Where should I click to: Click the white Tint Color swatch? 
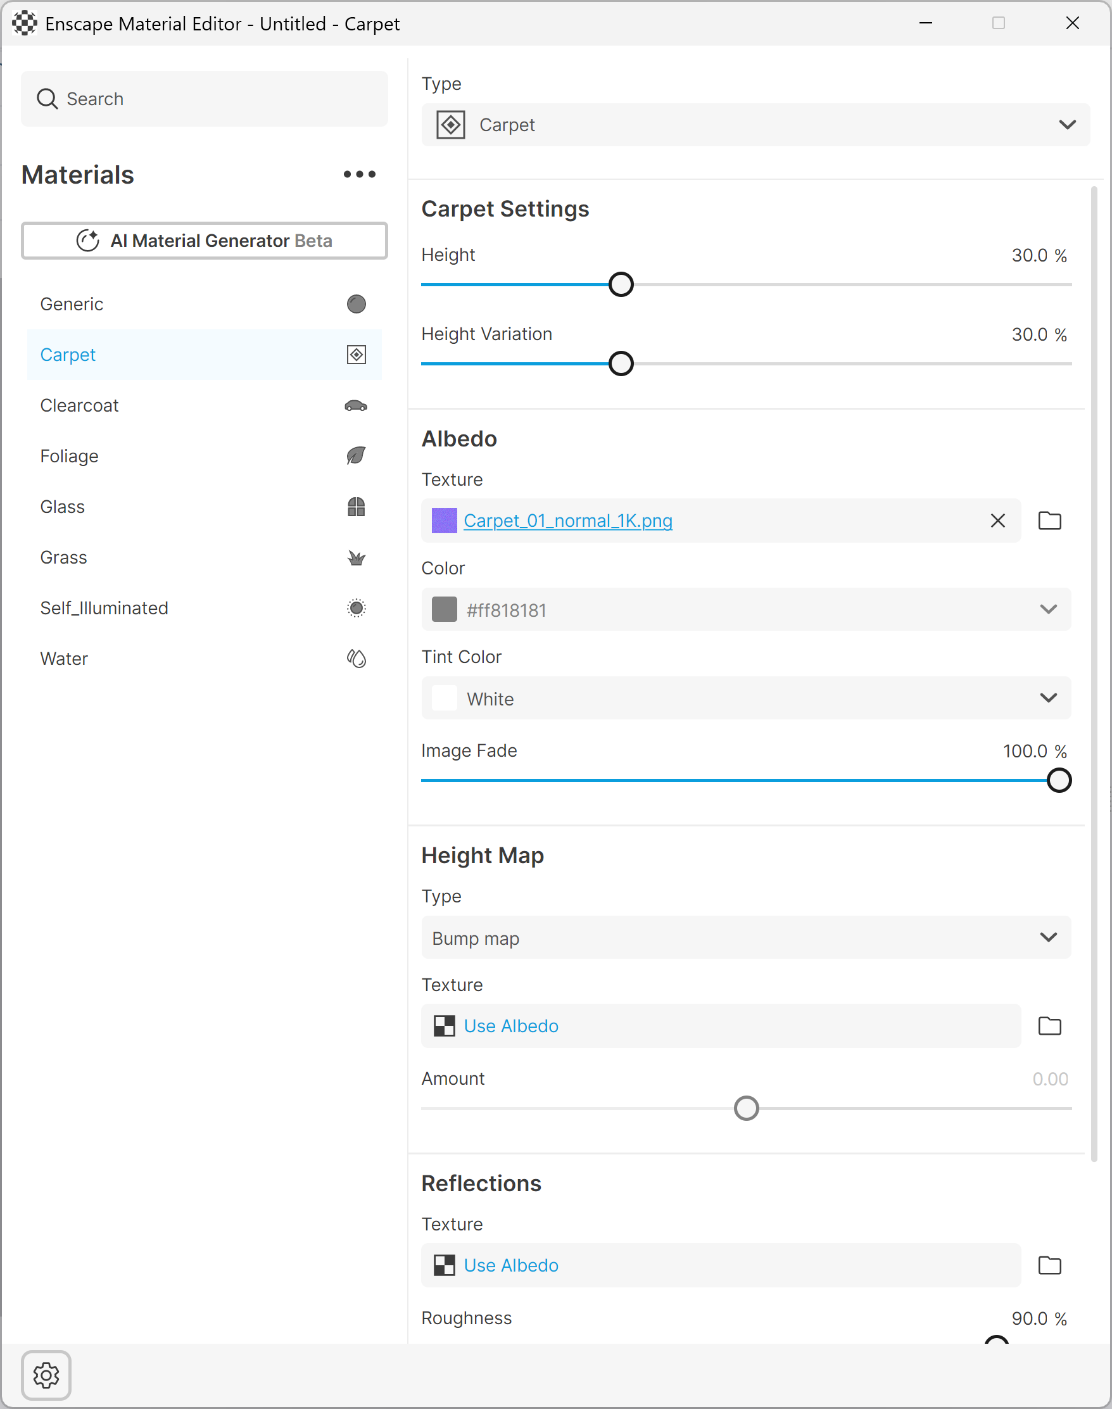(x=444, y=698)
